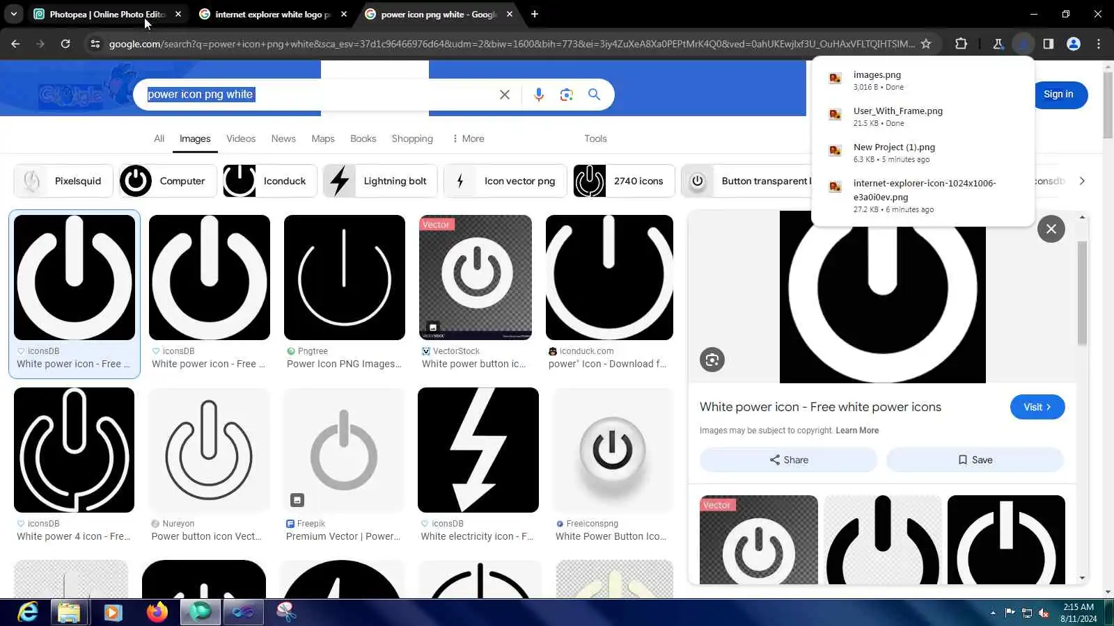
Task: Filter images by the Lightning bolt chip
Action: pos(380,181)
